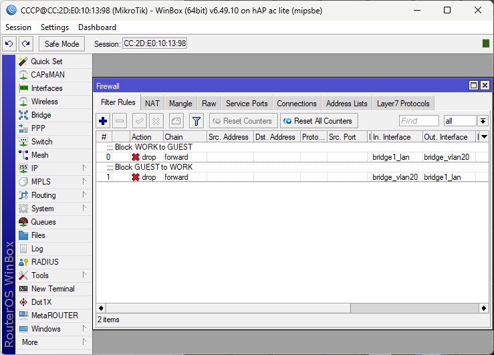Open PPP sidebar item
Viewport: 494px width, 355px height.
pos(54,128)
